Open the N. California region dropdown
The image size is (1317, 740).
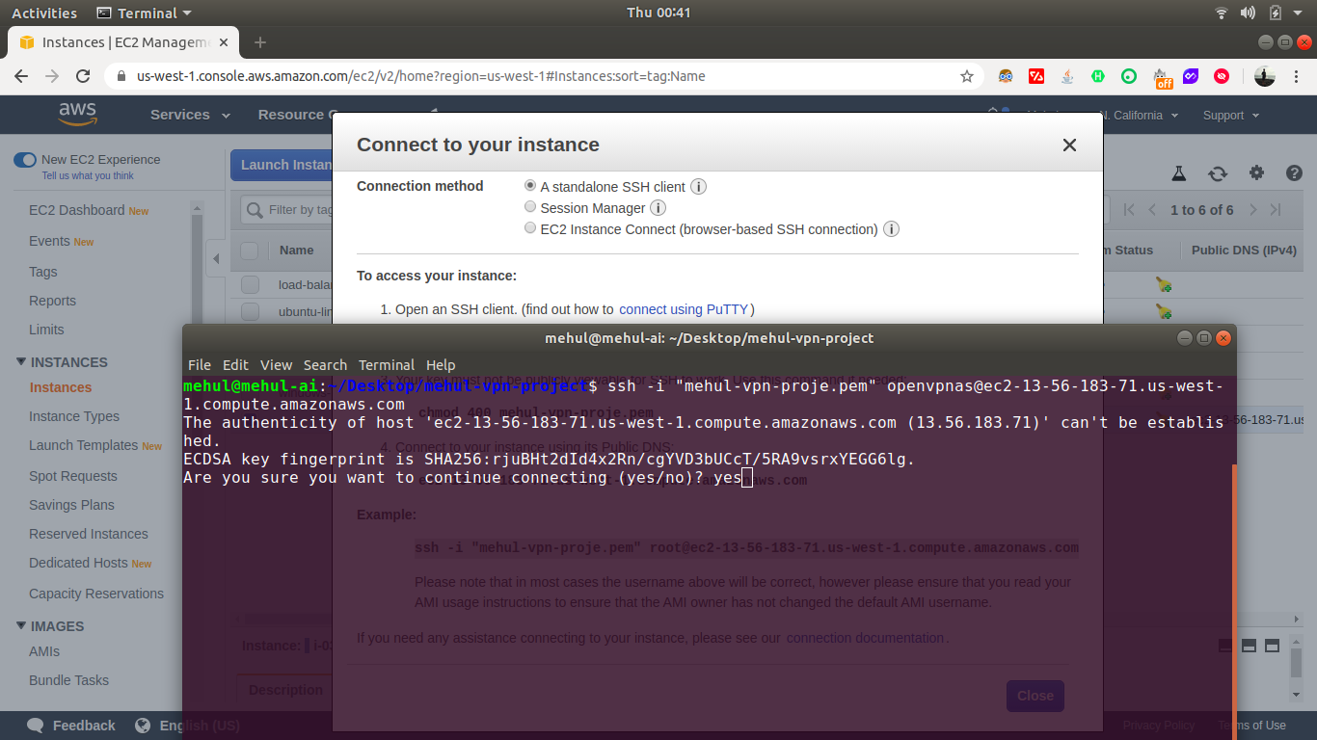1141,116
